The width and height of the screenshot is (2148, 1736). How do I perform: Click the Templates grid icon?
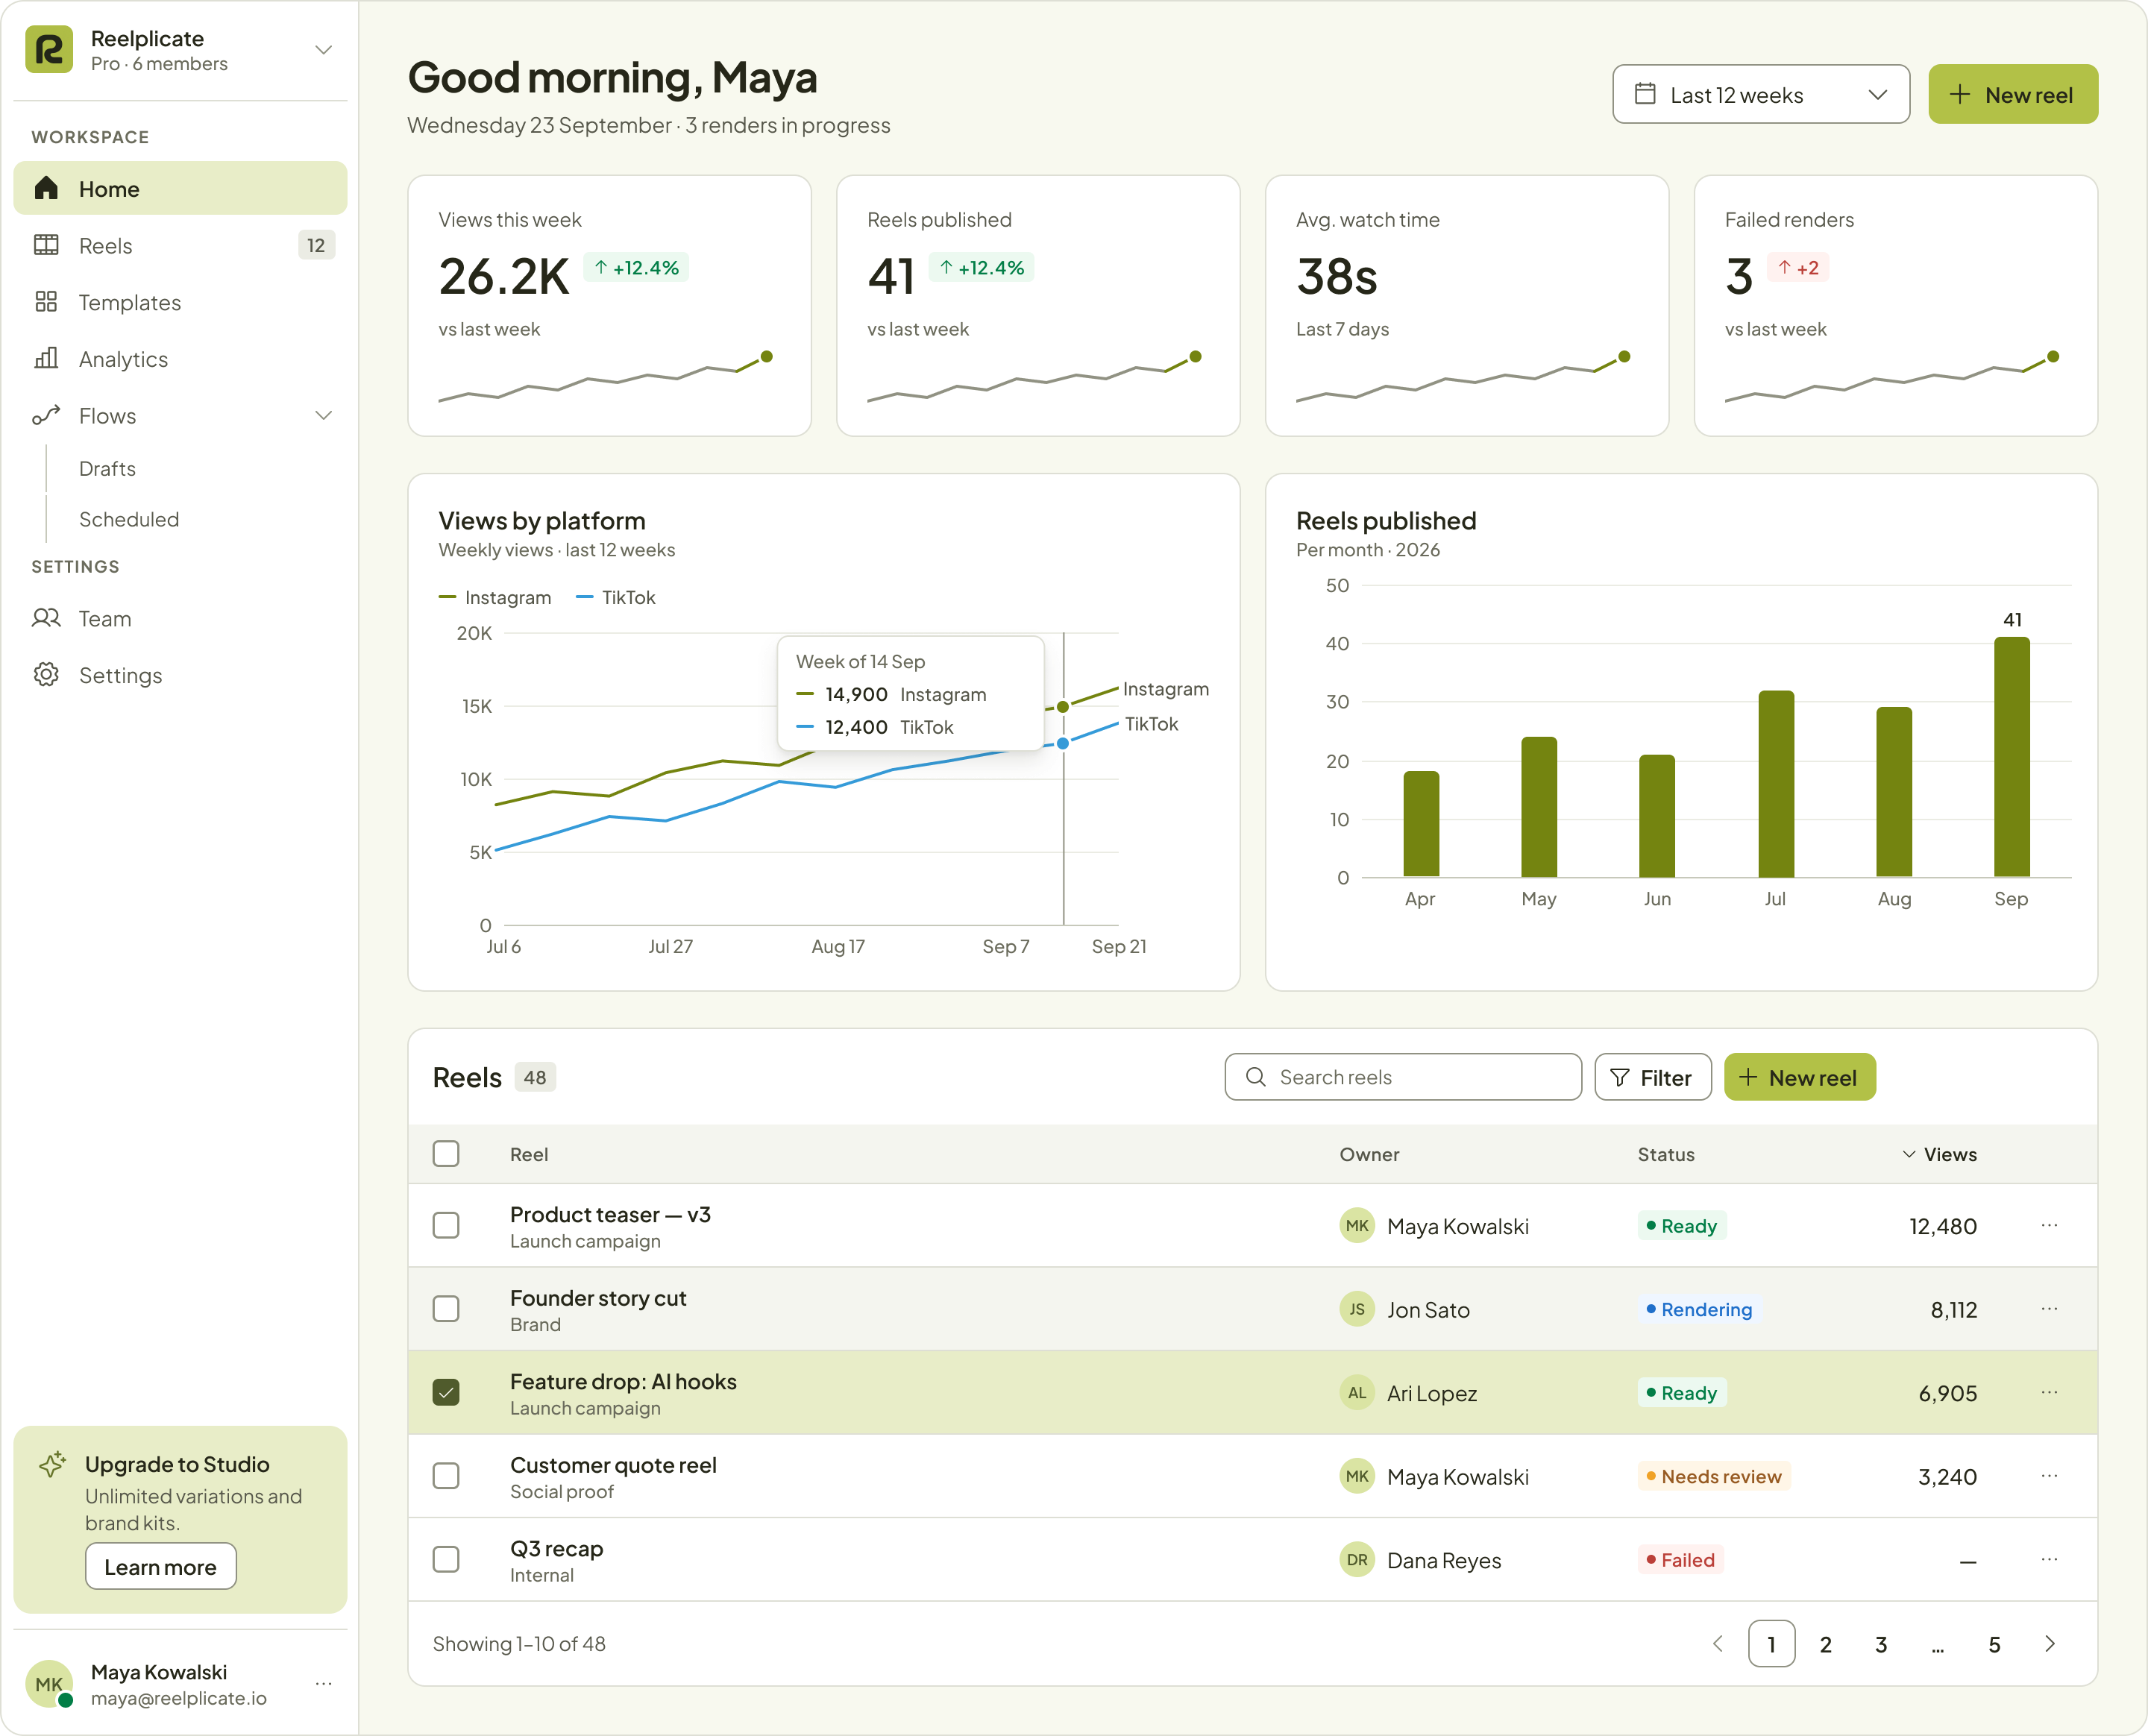46,302
